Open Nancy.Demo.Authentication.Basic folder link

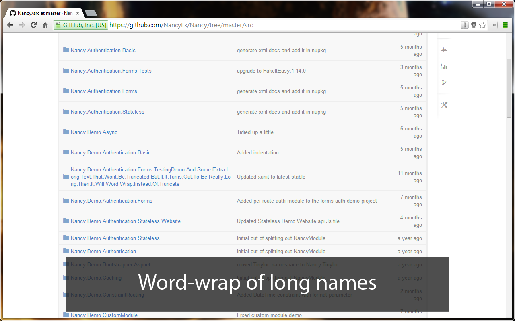(x=111, y=152)
